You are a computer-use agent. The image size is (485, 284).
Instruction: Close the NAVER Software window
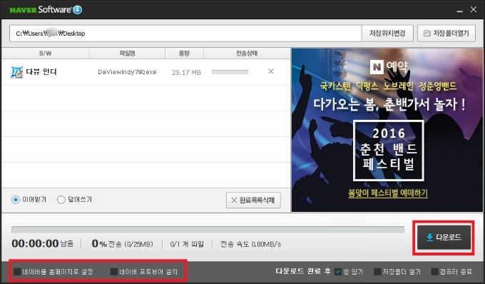474,9
